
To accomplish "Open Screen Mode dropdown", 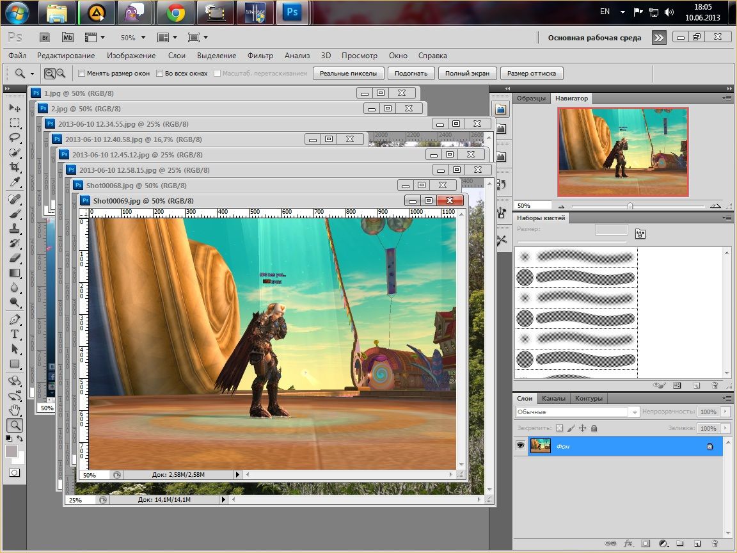I will point(198,38).
